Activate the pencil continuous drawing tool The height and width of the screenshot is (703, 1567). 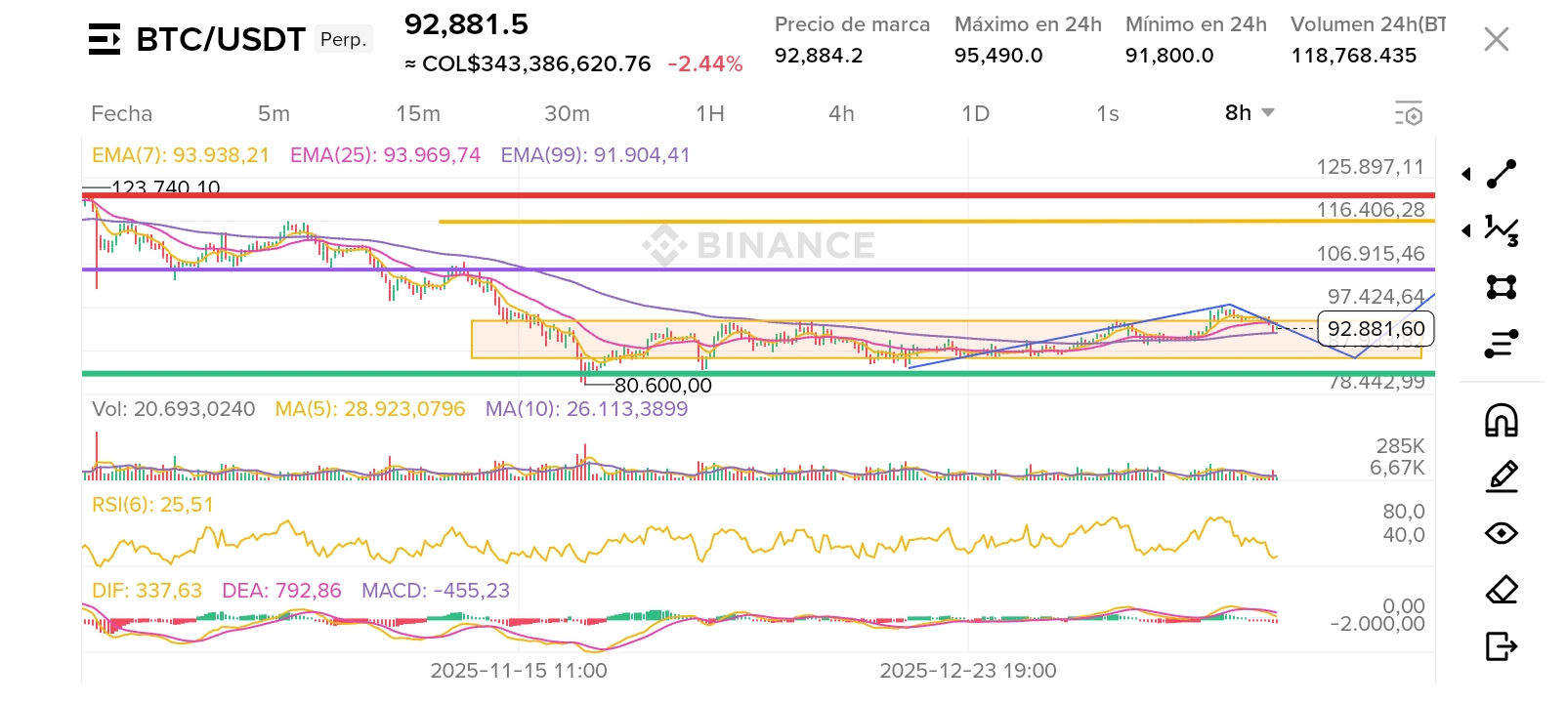tap(1502, 476)
